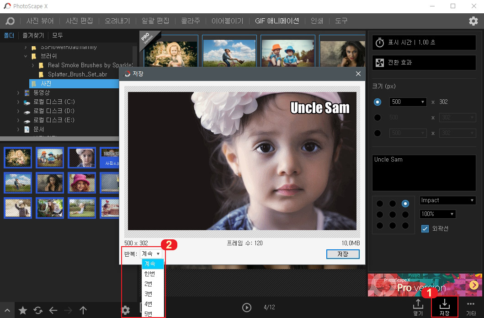
Task: Select Splatter_Brush_Set_abr folder
Action: [77, 75]
